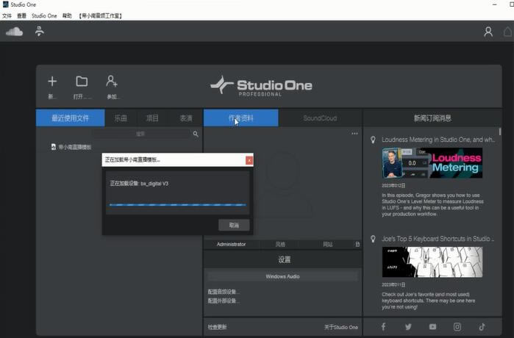Screen dimensions: 514x338
Task: Click the home icon at the top right
Action: pos(508,32)
